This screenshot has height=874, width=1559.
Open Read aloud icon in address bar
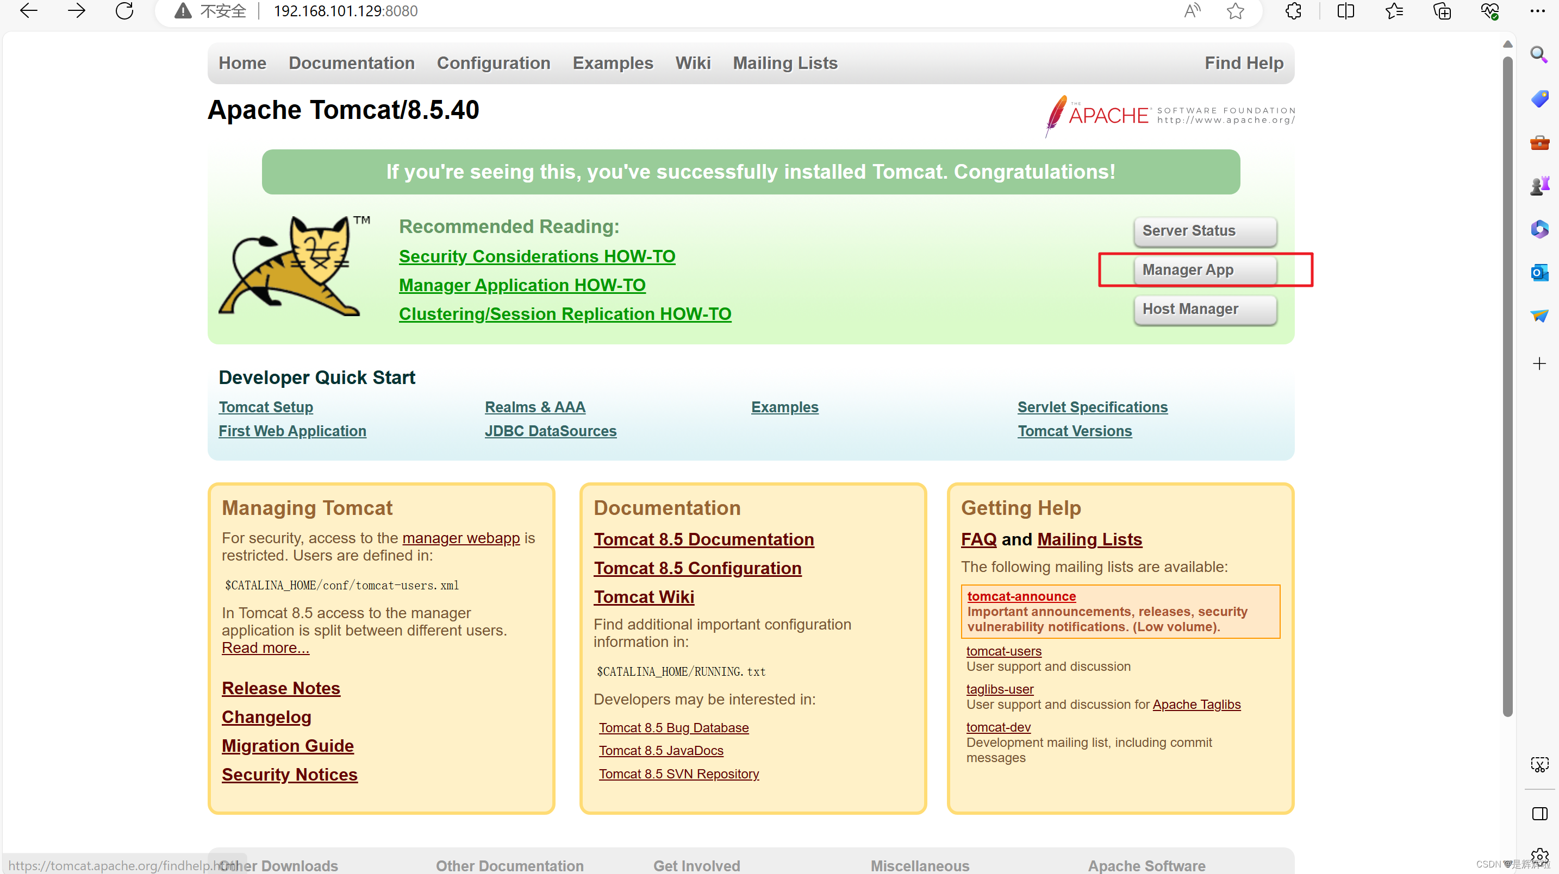1192,11
